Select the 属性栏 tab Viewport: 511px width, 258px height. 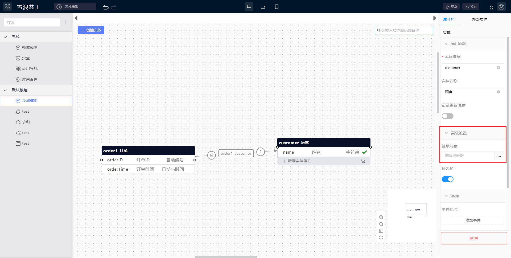tap(449, 19)
